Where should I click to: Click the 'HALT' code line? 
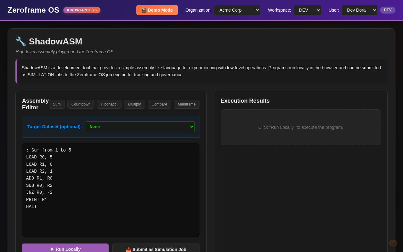click(31, 207)
